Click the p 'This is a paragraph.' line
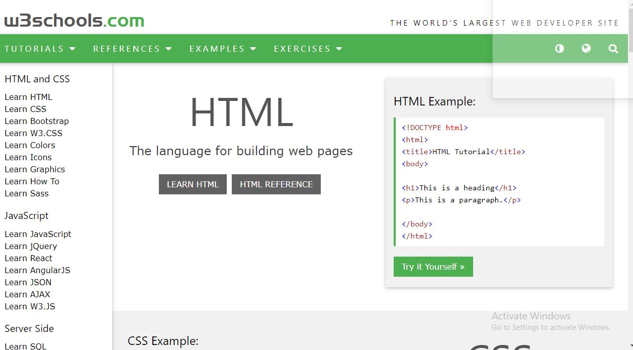The height and width of the screenshot is (350, 633). click(461, 200)
